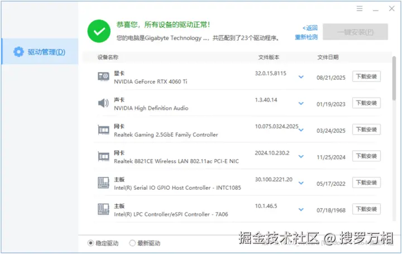
Task: Open the hamburger menu icon in title bar
Action: tap(360, 9)
